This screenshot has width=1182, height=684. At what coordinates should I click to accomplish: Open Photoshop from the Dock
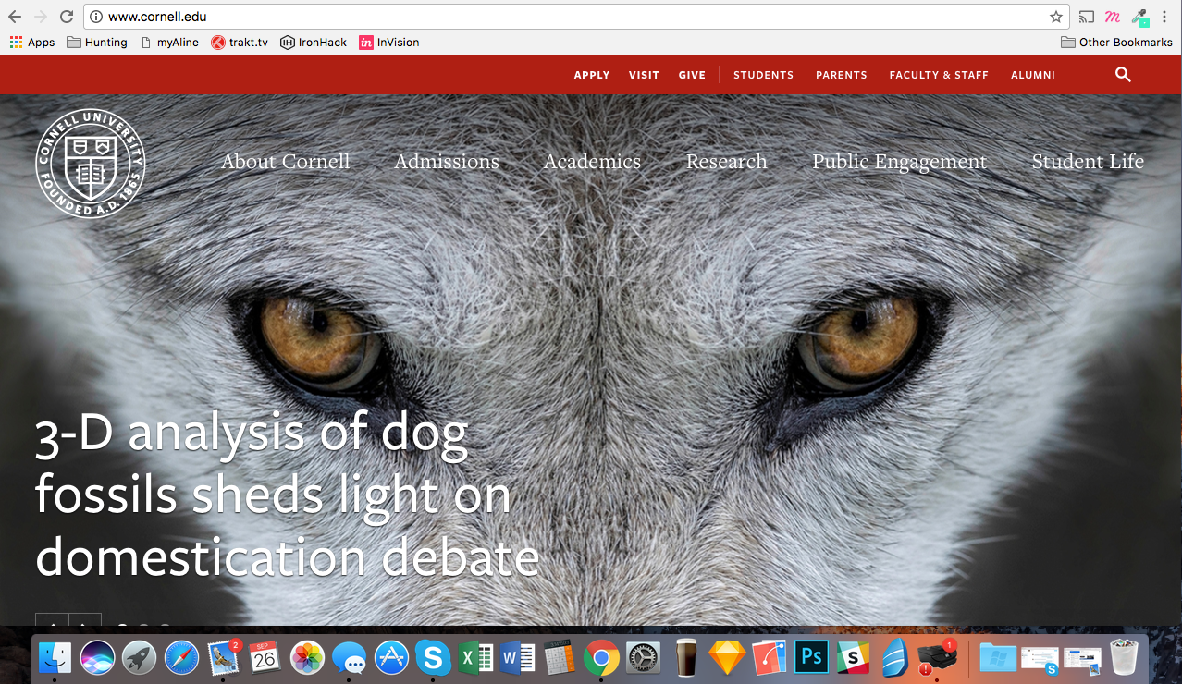[x=812, y=658]
